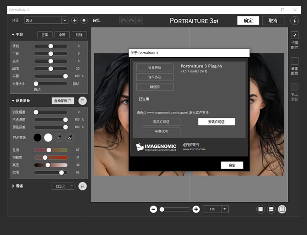307x235 pixels.
Task: Click the 免费试用 button
Action: point(161,131)
